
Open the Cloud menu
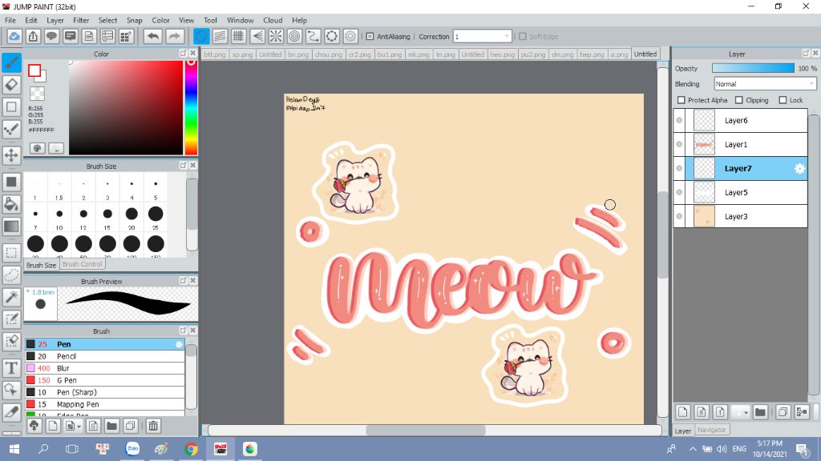[273, 20]
